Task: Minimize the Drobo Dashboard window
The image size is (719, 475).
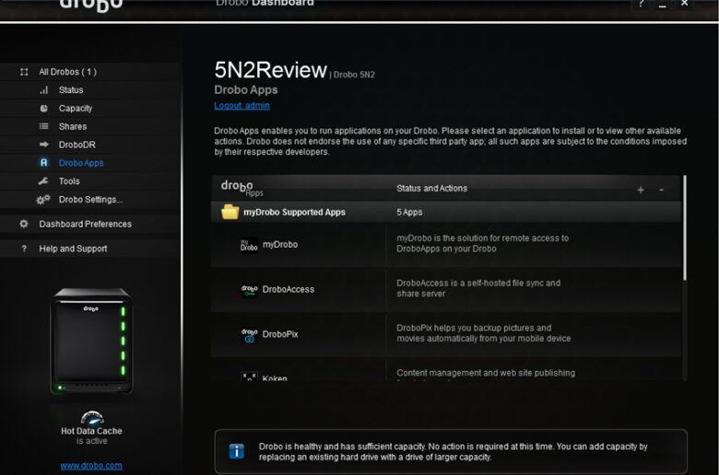Action: [x=662, y=4]
